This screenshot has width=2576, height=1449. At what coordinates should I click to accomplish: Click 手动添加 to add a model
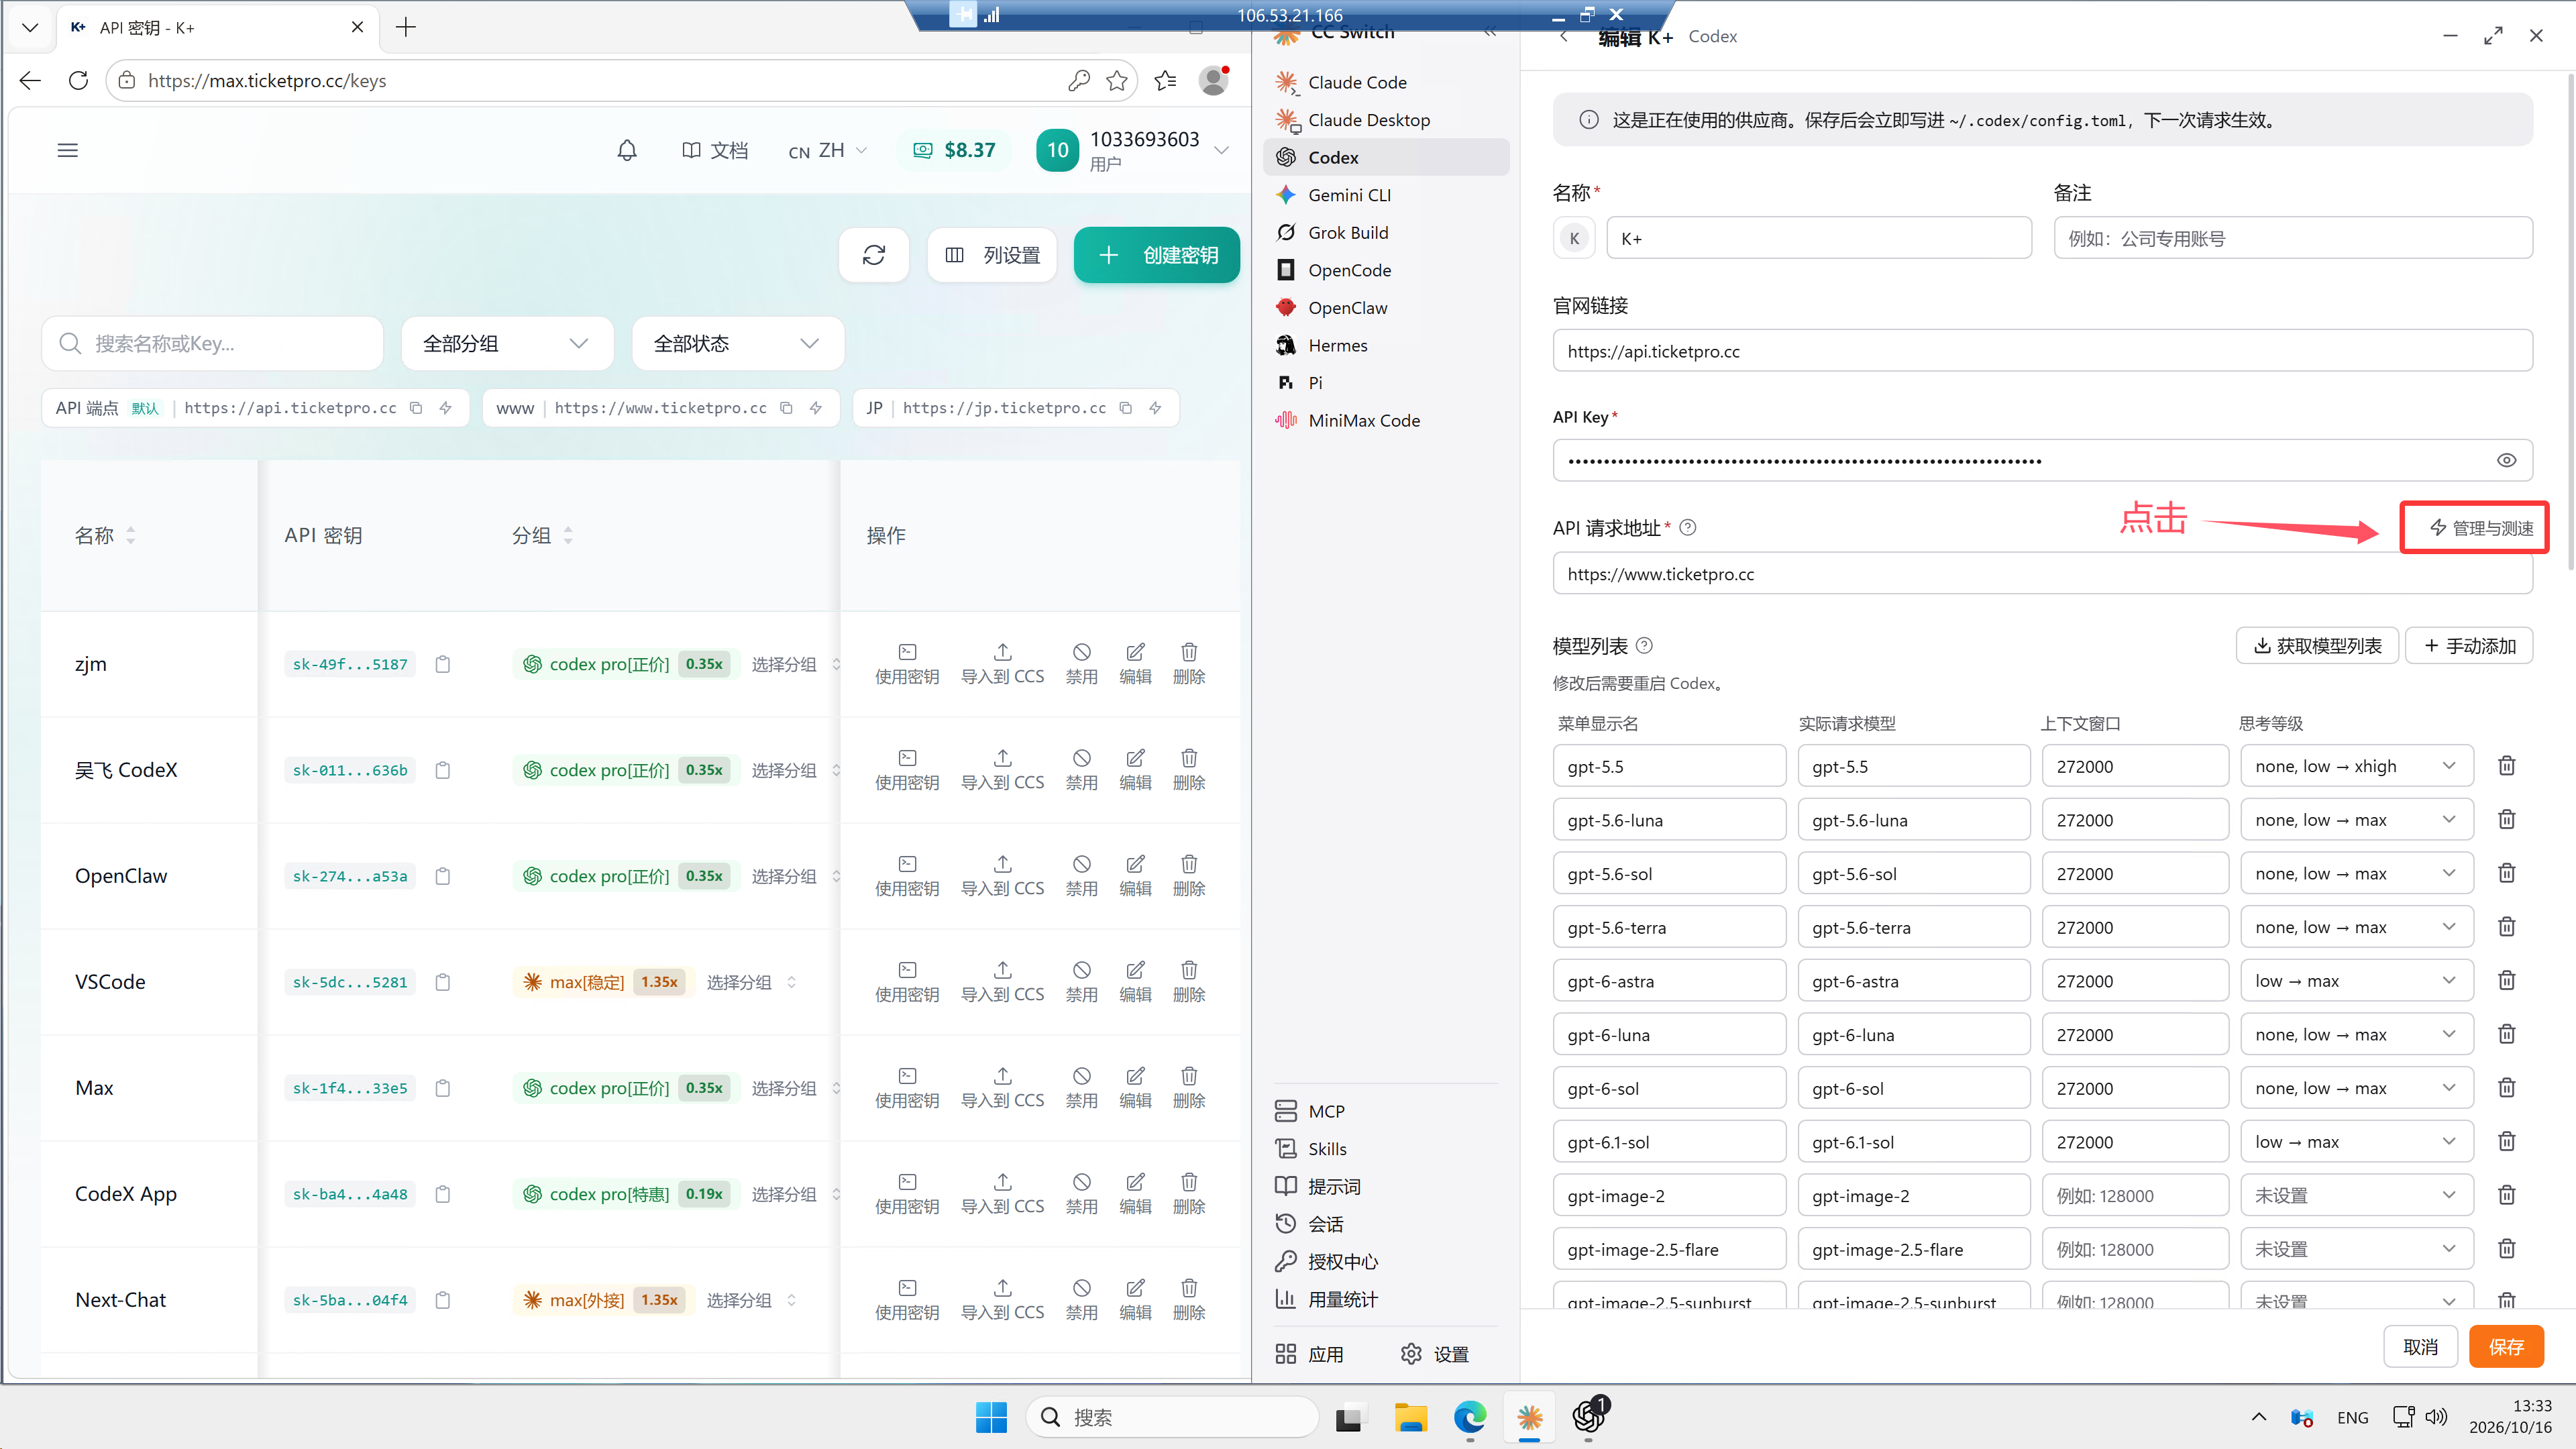(x=2469, y=646)
